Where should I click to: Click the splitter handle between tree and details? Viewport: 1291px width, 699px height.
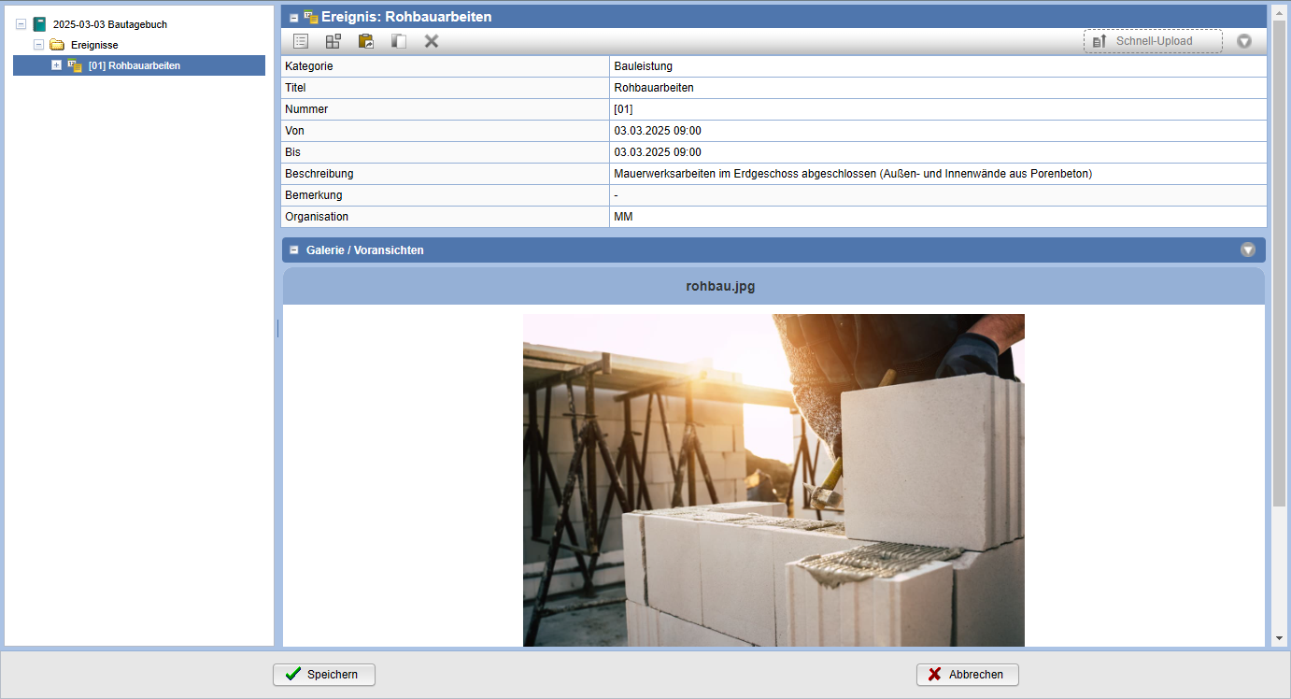(277, 328)
